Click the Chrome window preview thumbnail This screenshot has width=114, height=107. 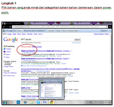(x=51, y=89)
